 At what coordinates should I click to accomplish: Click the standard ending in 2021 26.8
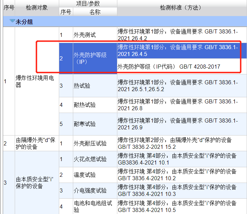(182, 105)
